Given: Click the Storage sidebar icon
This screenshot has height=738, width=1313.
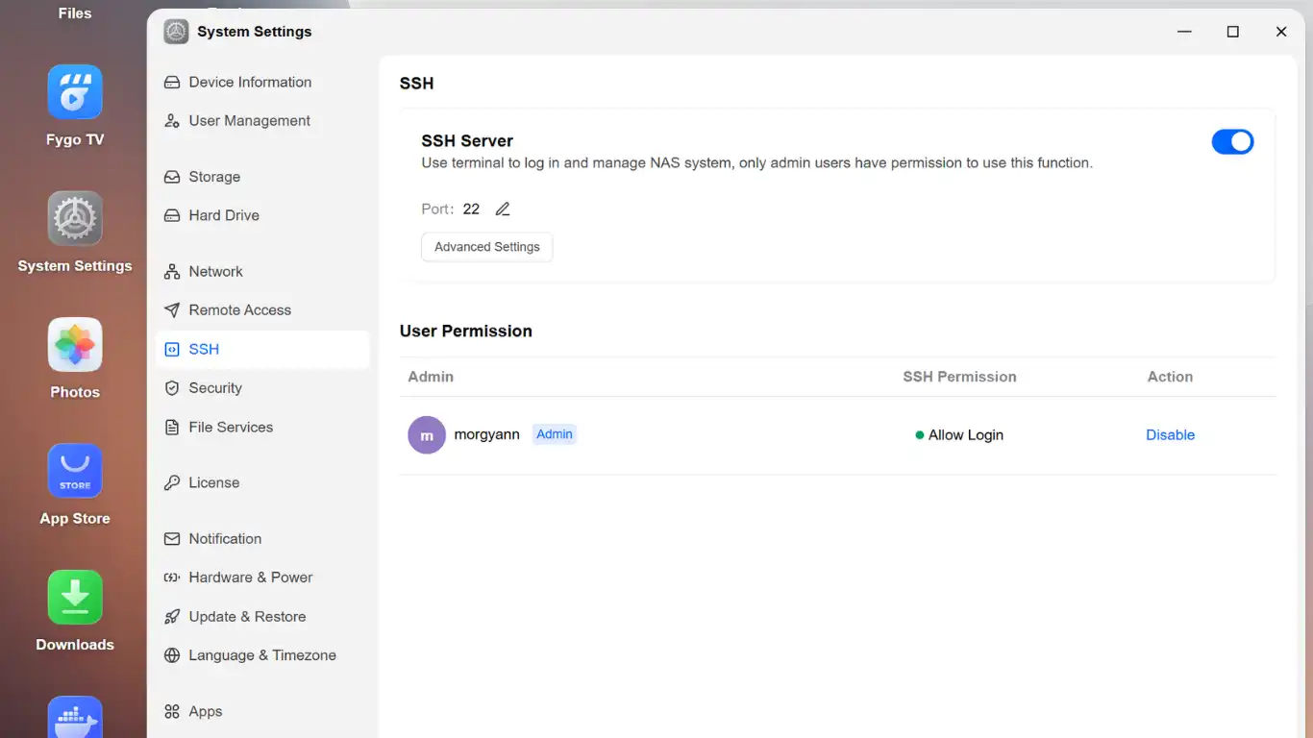Looking at the screenshot, I should 172,177.
